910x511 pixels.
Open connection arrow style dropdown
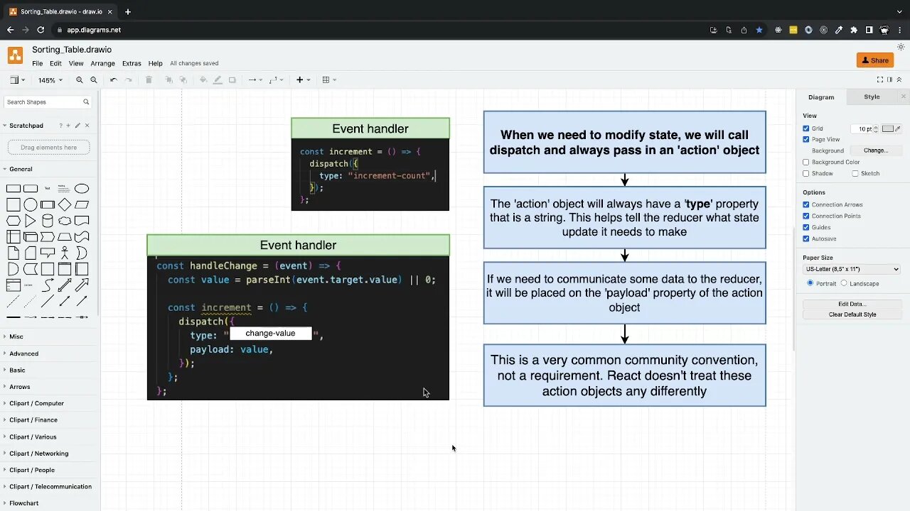click(255, 80)
